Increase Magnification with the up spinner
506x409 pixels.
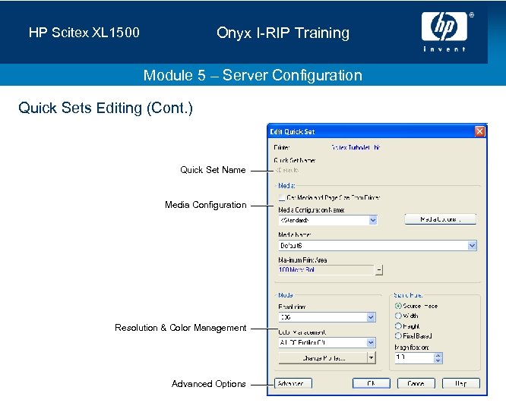coord(438,355)
